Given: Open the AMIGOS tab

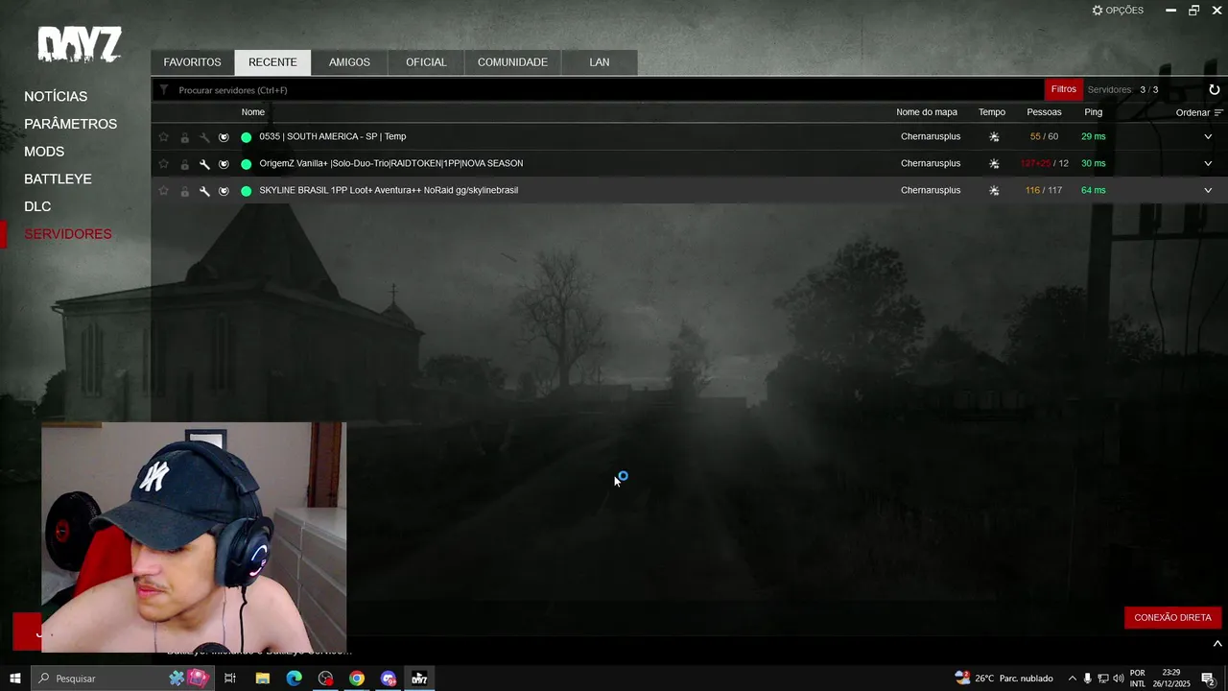Looking at the screenshot, I should coord(349,62).
